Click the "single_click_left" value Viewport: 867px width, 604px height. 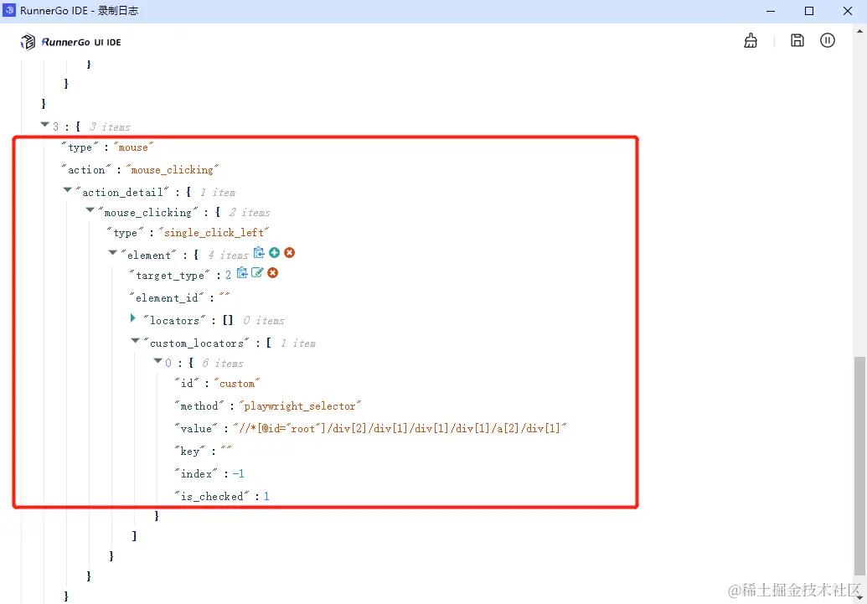[x=214, y=232]
